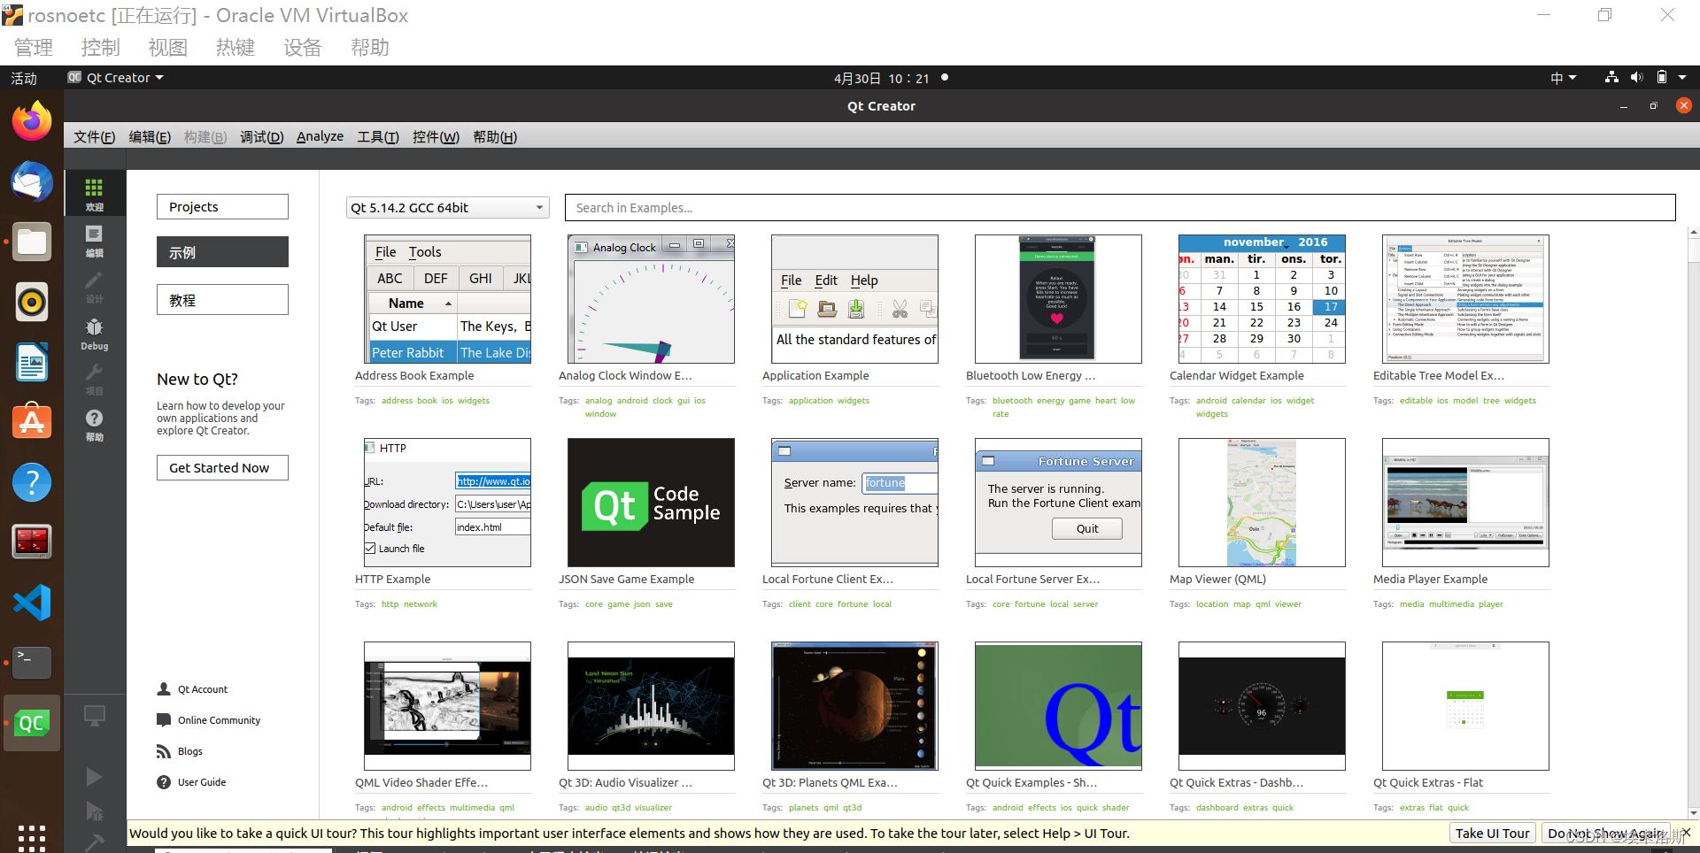Open Visual Studio Code from the dock
This screenshot has width=1700, height=853.
tap(32, 603)
